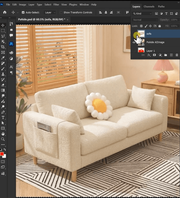The image size is (180, 198).
Task: Select the Clone Stamp tool
Action: (3, 74)
